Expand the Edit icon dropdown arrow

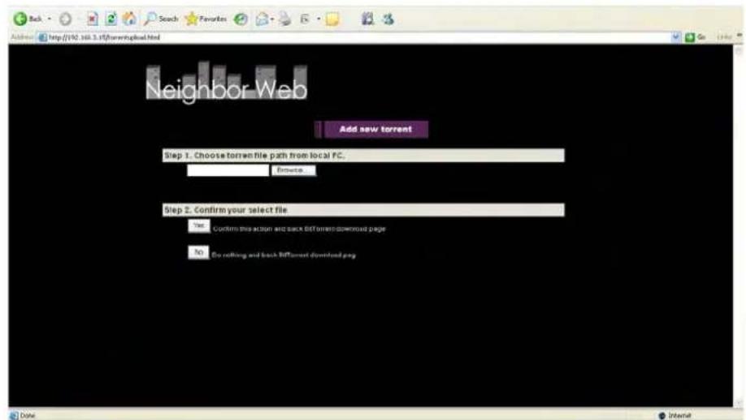[319, 19]
